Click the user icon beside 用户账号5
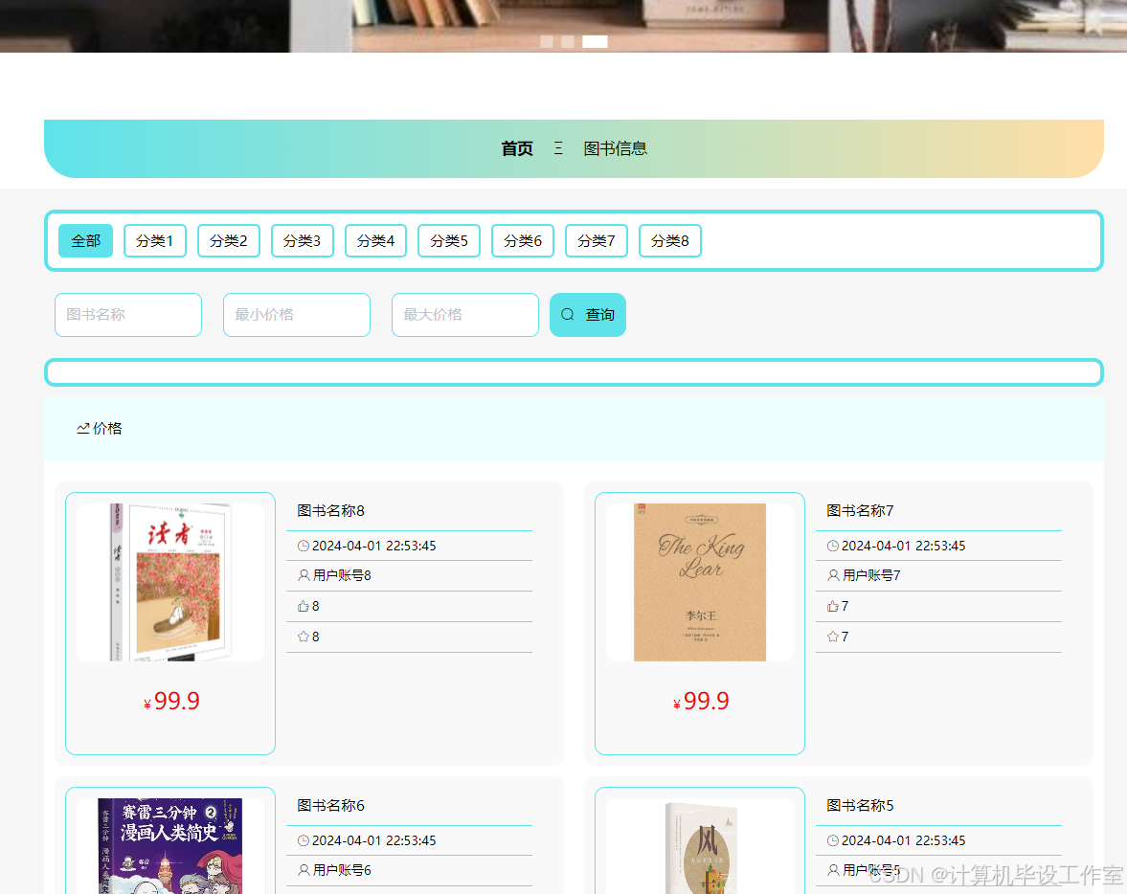 click(x=834, y=870)
